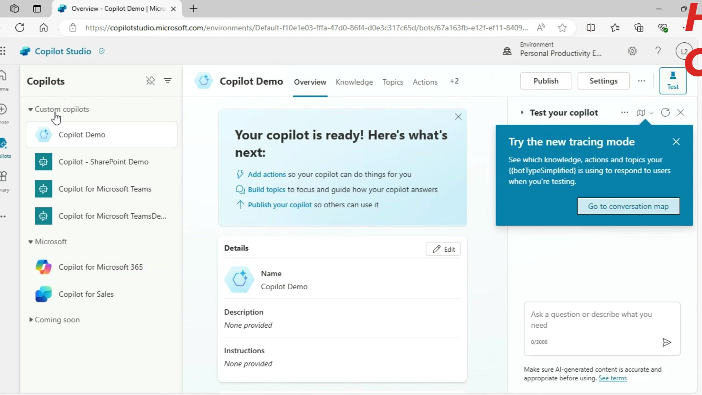This screenshot has height=395, width=702.
Task: Switch to the Topics tab
Action: (393, 82)
